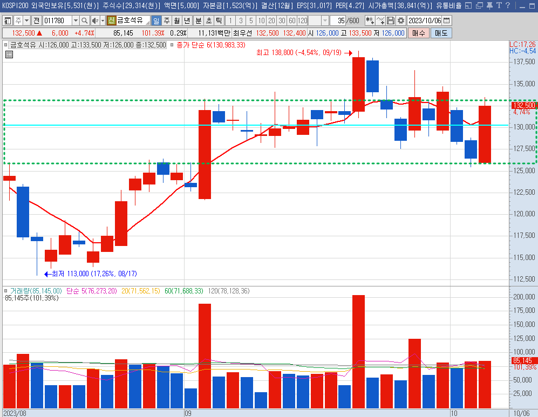Click the floppy disk save icon
The width and height of the screenshot is (538, 417).
point(391,20)
